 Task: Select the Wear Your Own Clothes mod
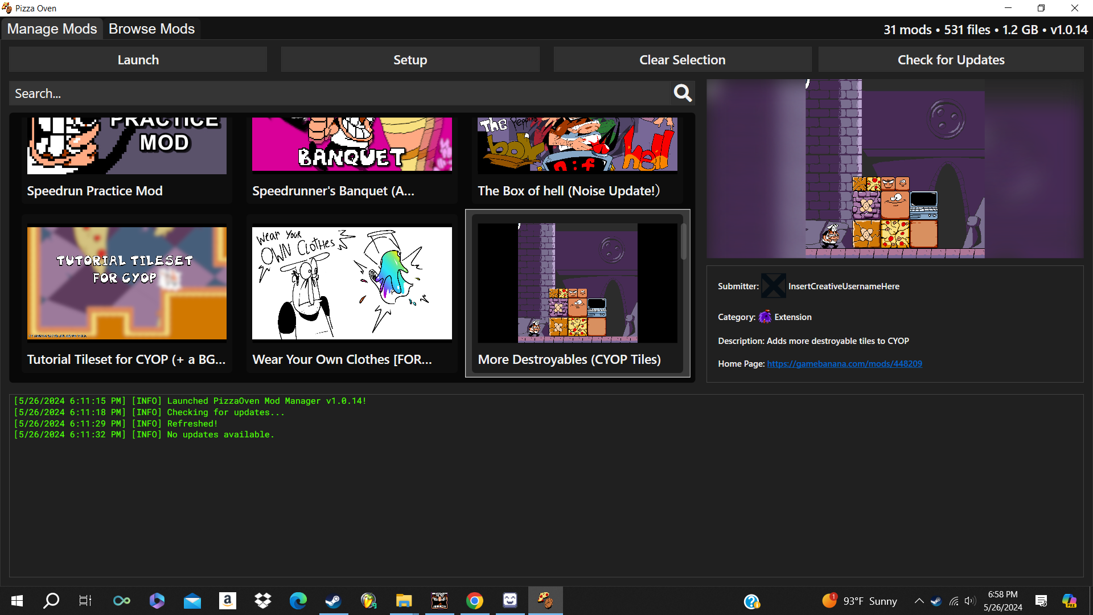pyautogui.click(x=352, y=294)
